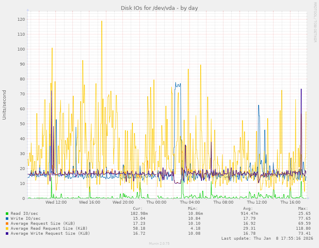This screenshot has width=319, height=248.
Task: Click the Read IO minimum value 10.86m
Action: 195,214
